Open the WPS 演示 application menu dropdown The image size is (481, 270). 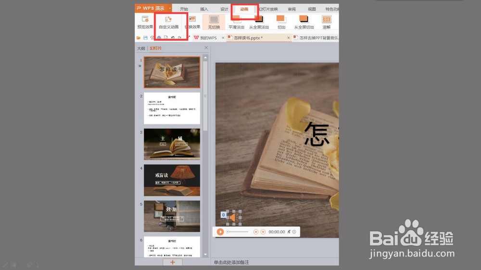[x=170, y=8]
